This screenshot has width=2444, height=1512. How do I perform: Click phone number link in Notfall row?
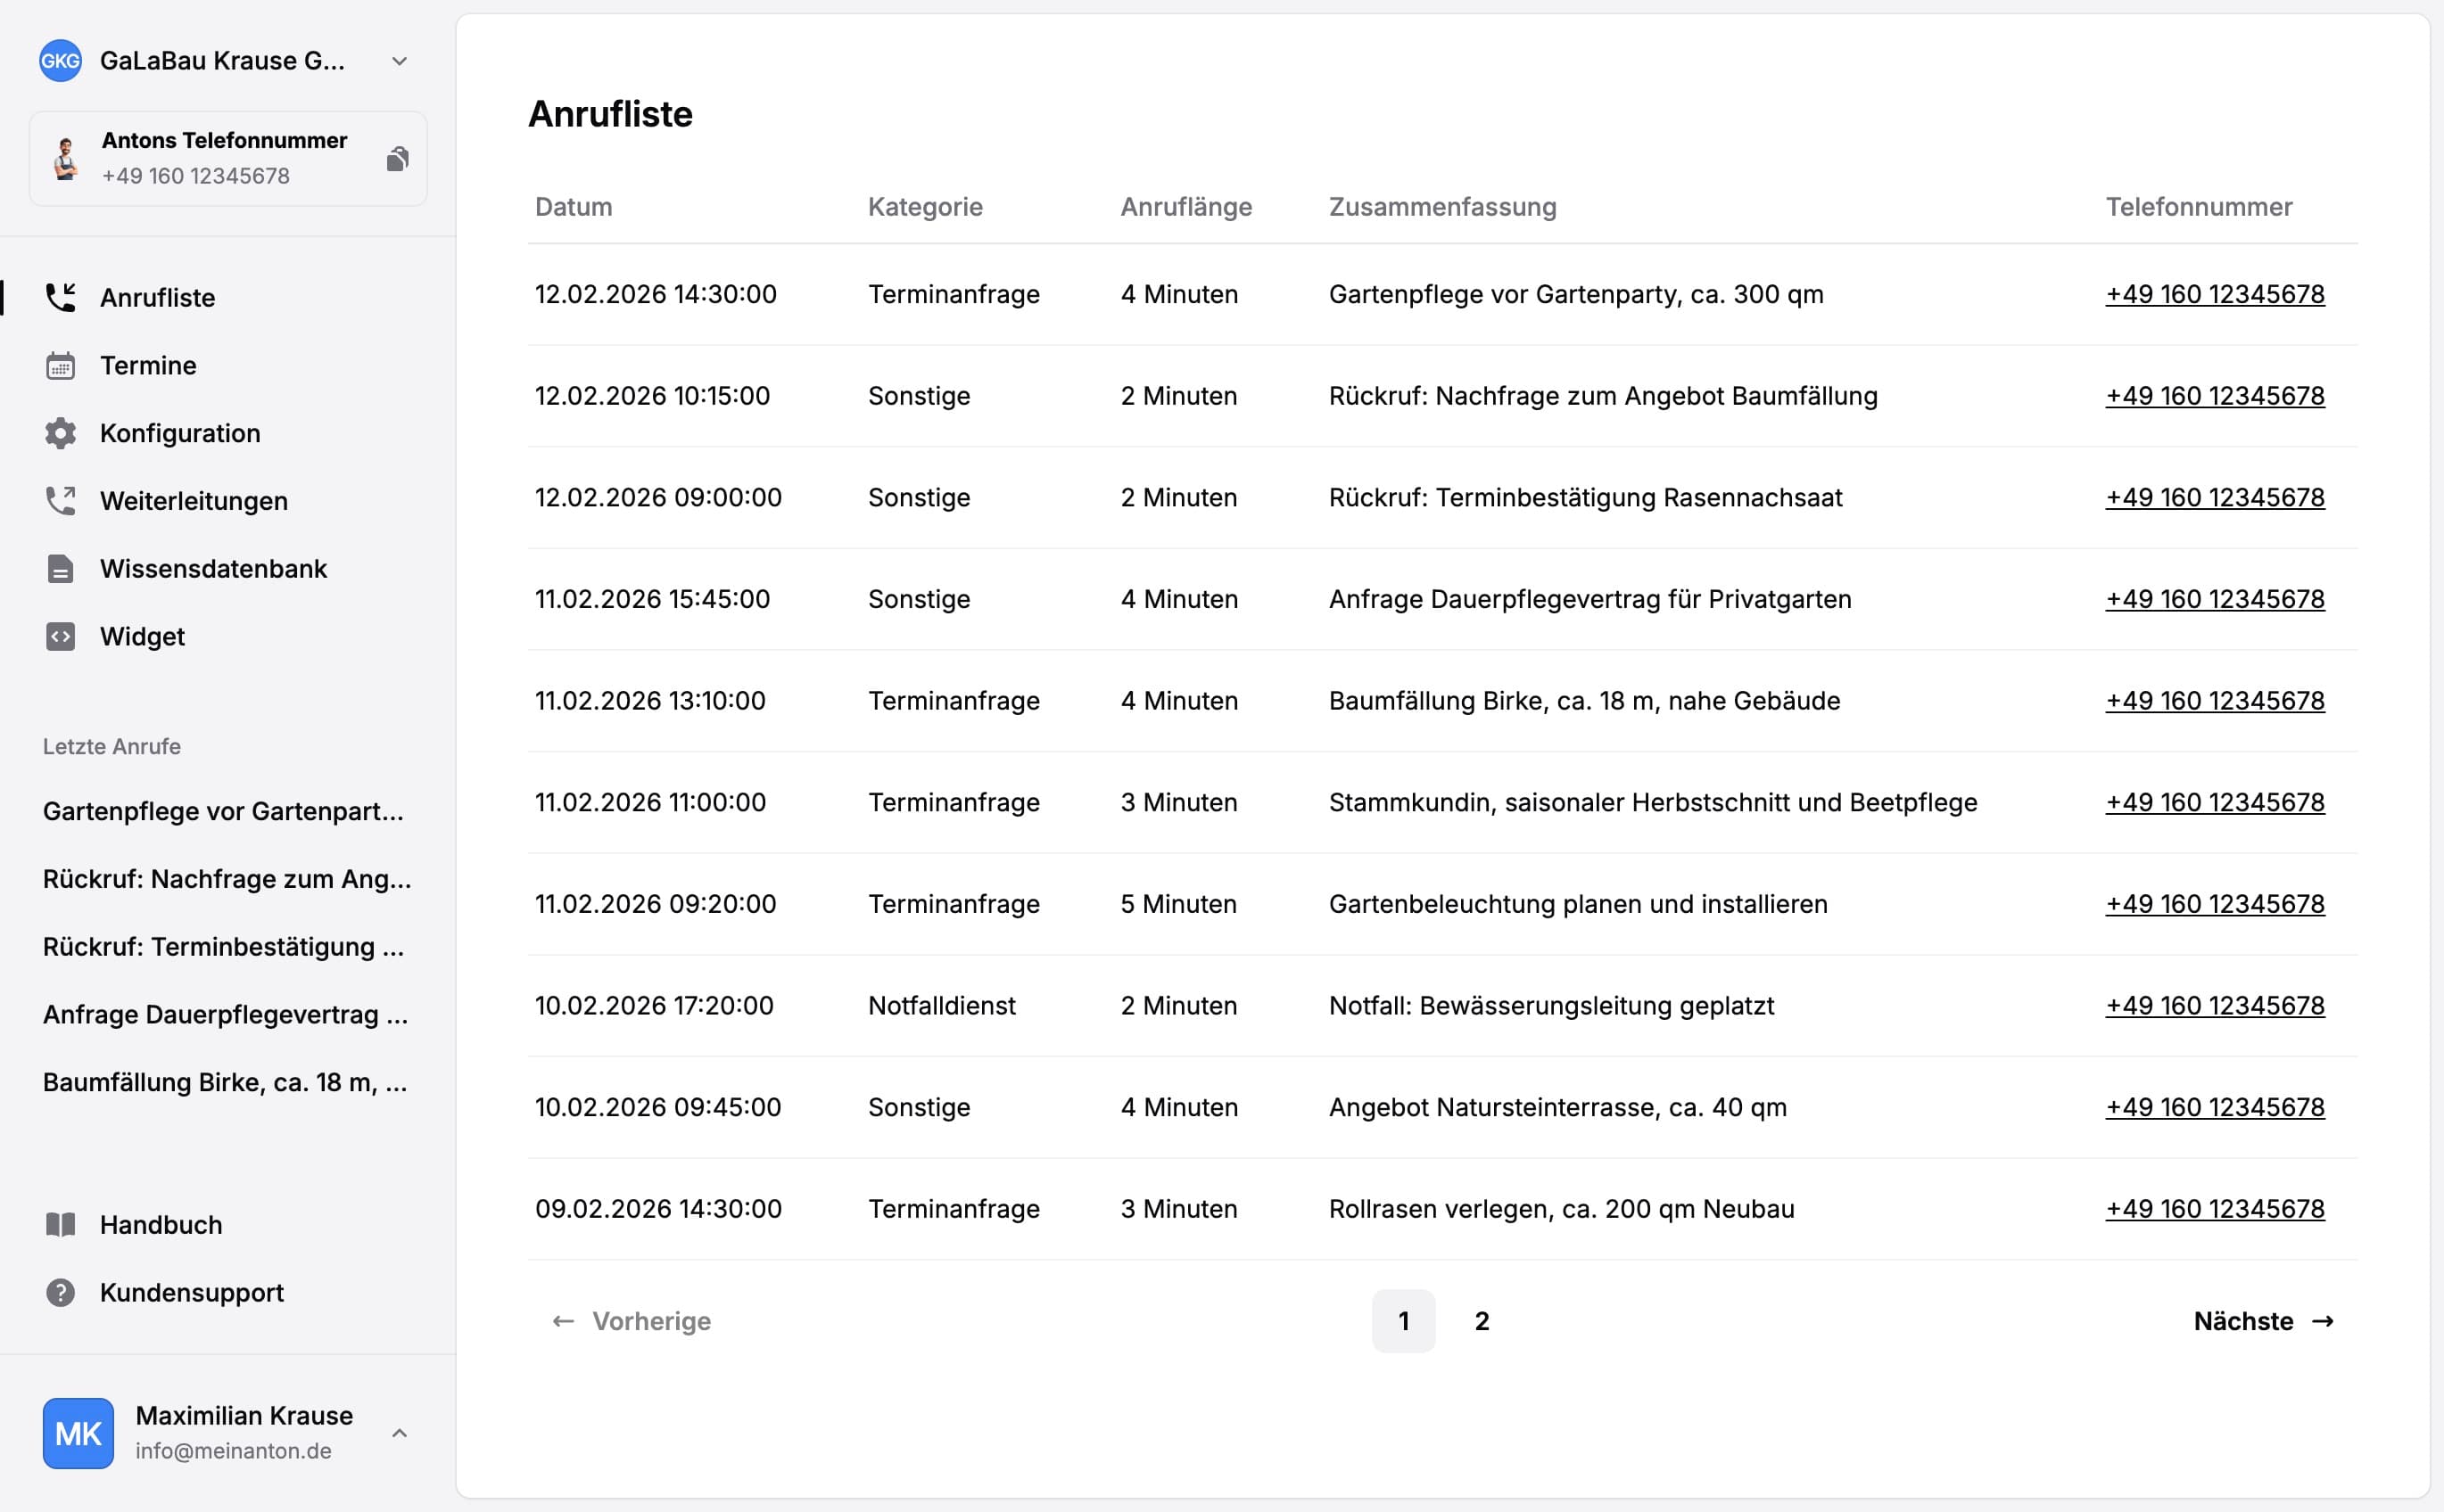pyautogui.click(x=2216, y=1005)
